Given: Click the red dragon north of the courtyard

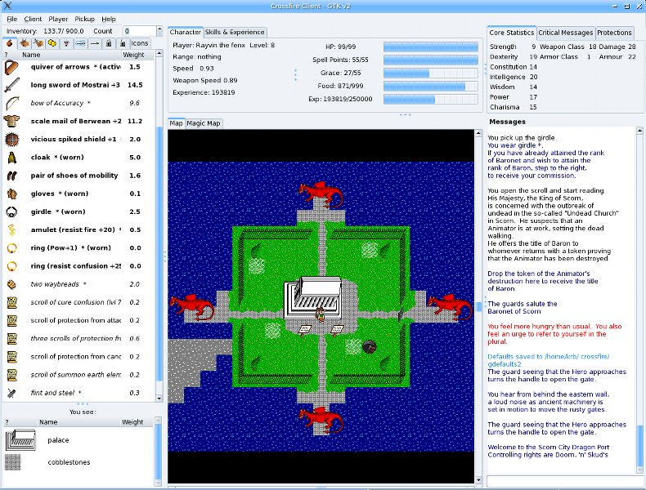Looking at the screenshot, I should tap(321, 194).
